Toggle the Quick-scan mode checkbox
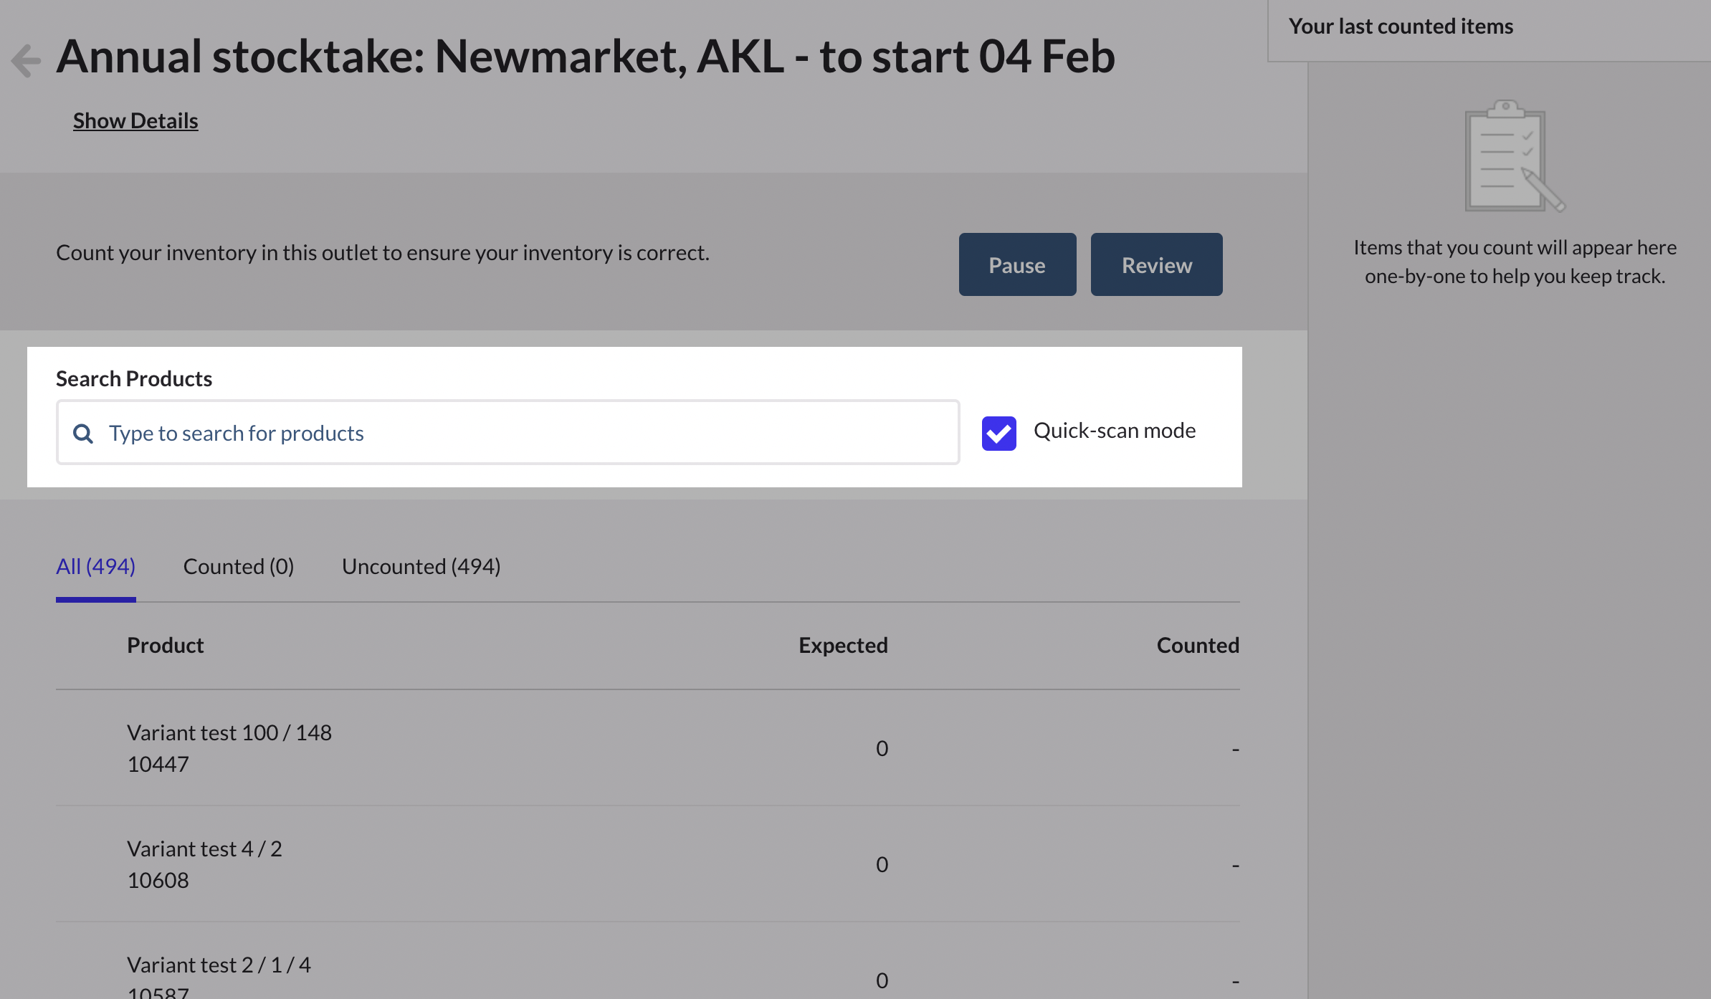 (x=999, y=433)
